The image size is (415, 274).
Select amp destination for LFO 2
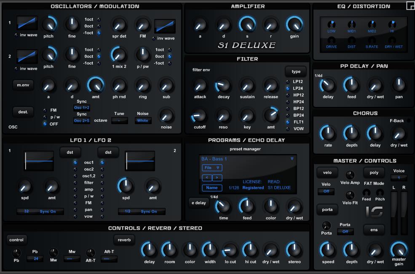point(102,189)
